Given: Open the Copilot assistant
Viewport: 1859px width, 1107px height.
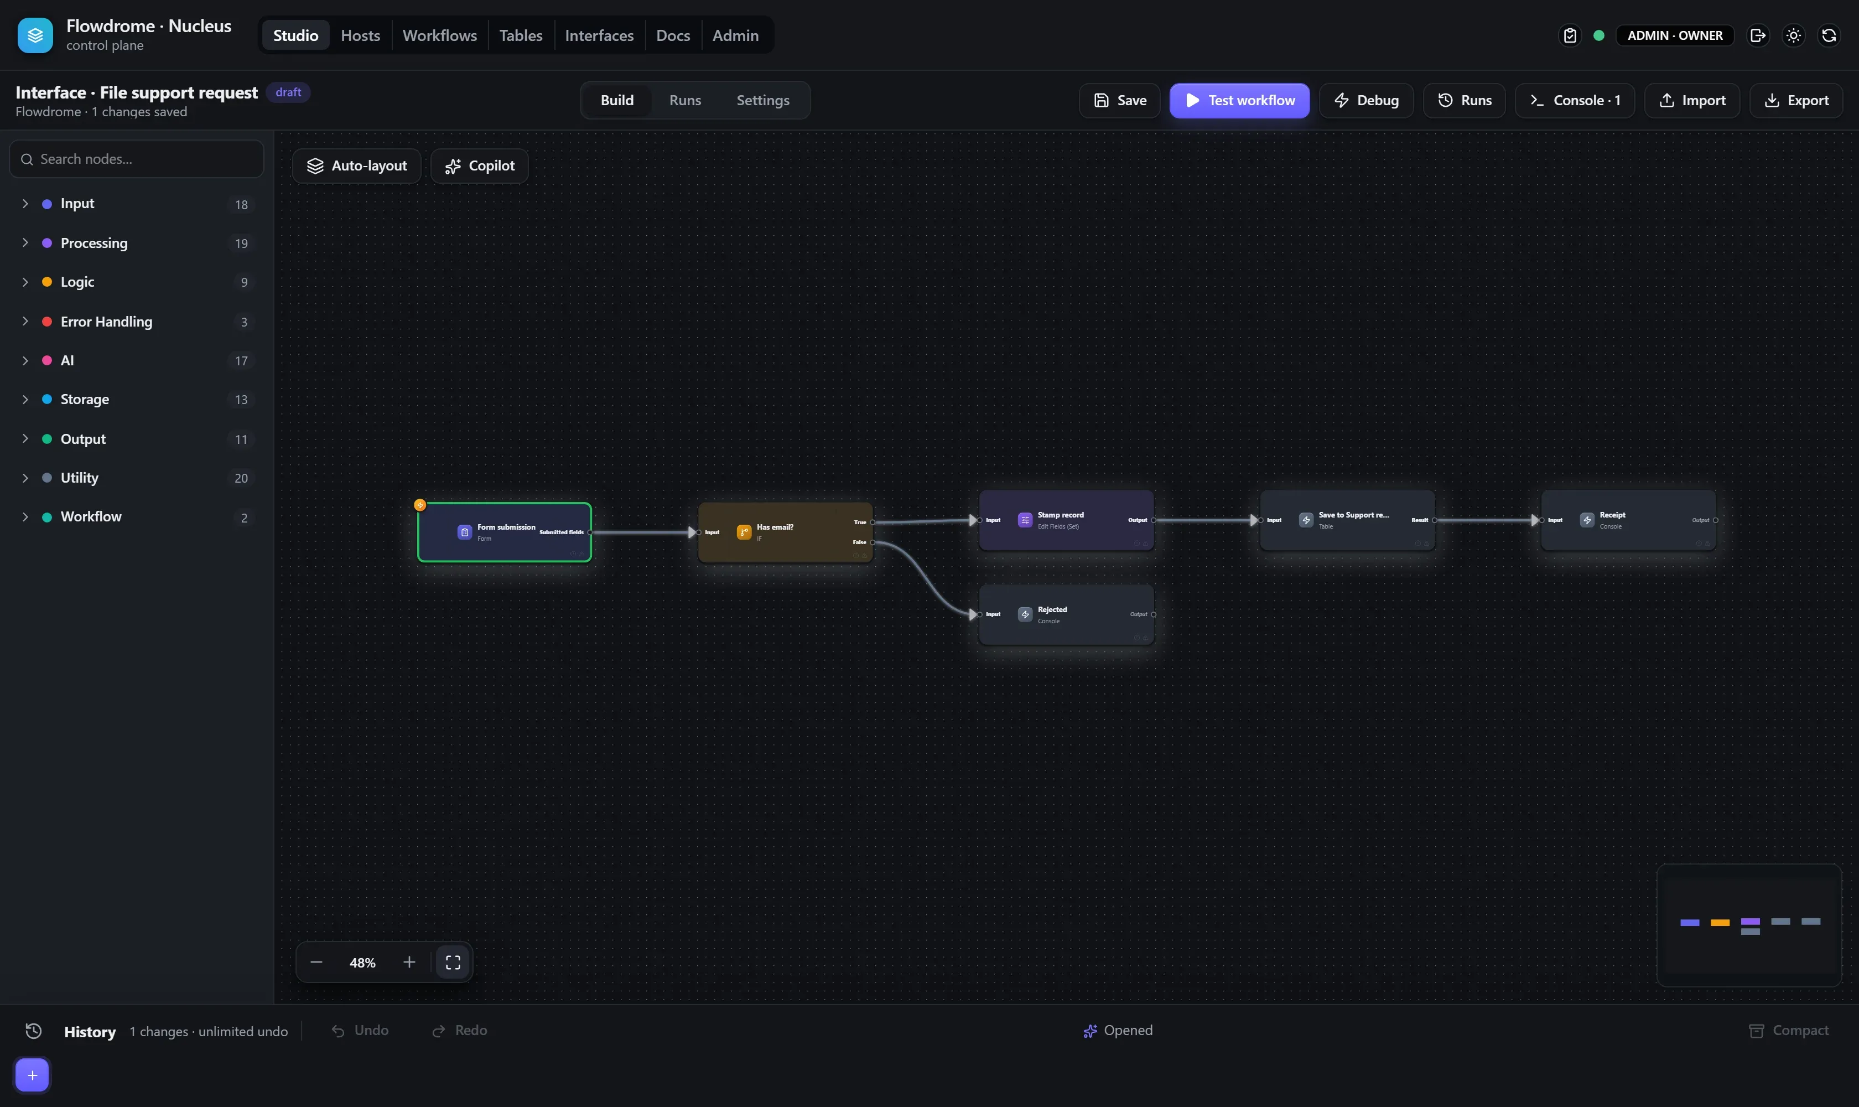Looking at the screenshot, I should [x=480, y=165].
